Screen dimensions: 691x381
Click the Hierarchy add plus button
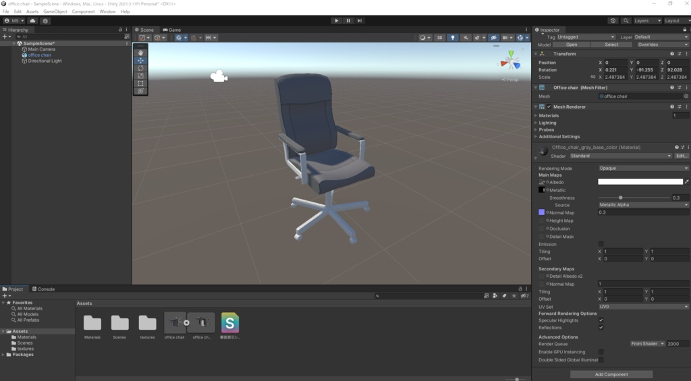pyautogui.click(x=5, y=37)
